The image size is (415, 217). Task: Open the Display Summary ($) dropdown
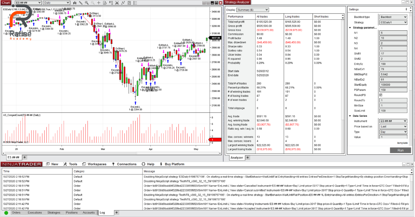point(252,10)
